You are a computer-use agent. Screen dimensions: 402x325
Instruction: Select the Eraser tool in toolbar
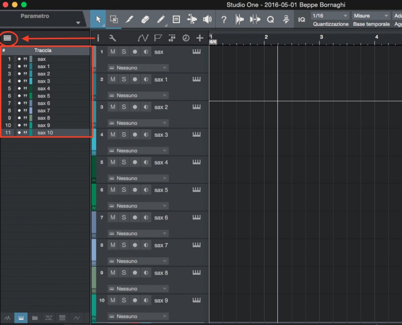pos(145,20)
